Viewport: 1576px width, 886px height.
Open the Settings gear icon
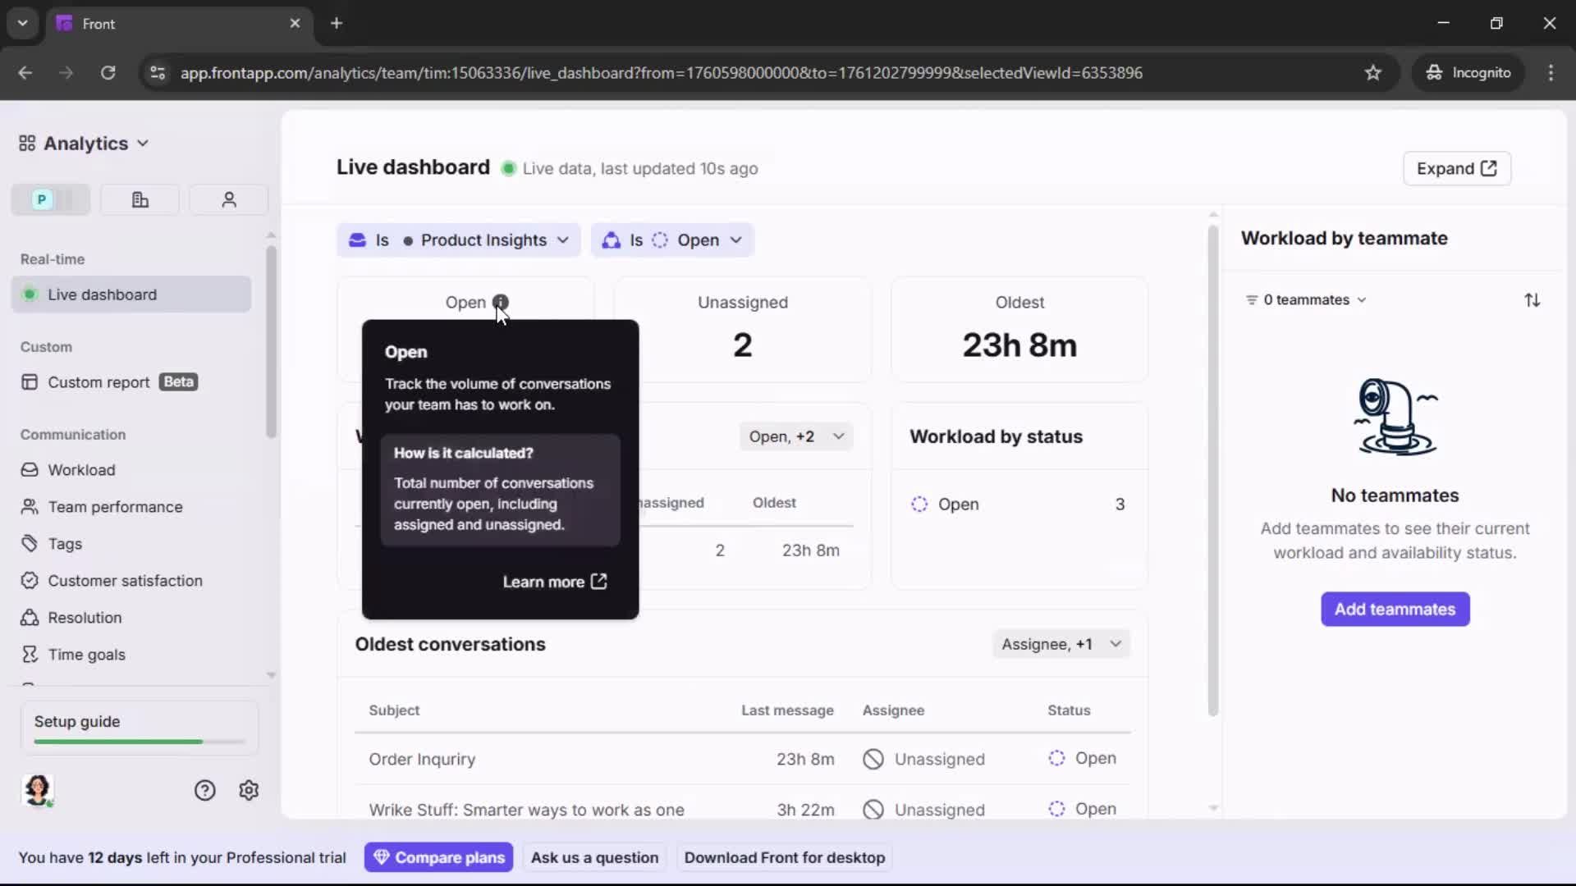point(249,790)
